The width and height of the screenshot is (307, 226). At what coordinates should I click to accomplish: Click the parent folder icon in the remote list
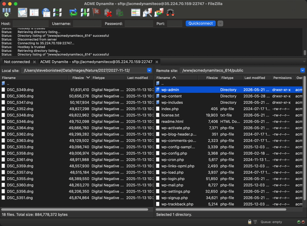[x=158, y=83]
